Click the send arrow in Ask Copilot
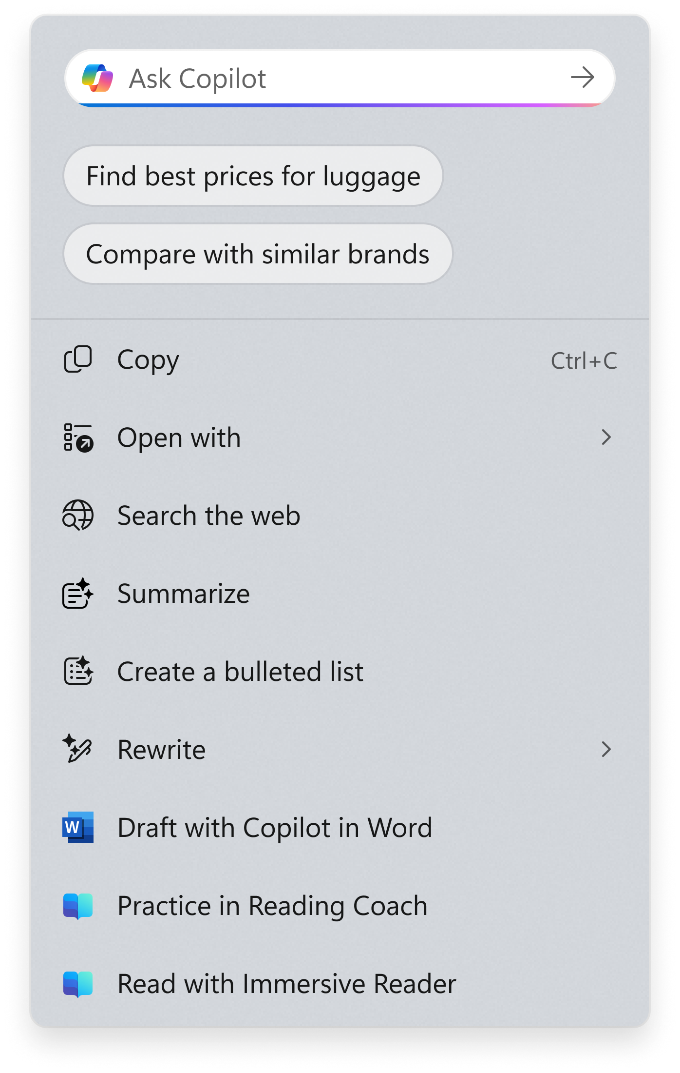 pos(583,78)
